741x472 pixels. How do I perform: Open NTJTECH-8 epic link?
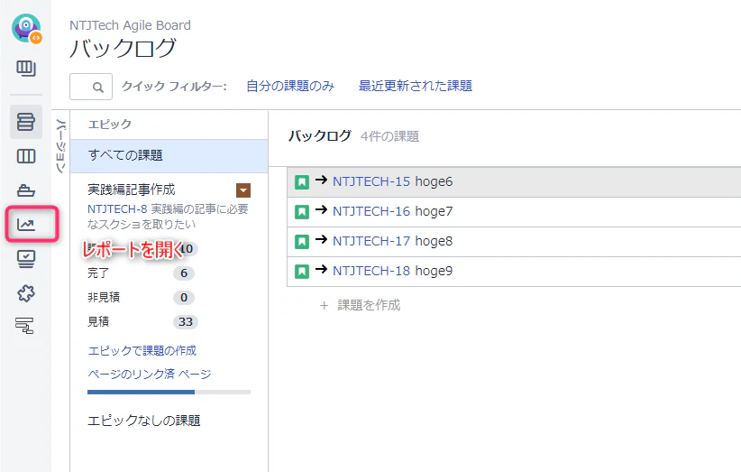pyautogui.click(x=117, y=209)
